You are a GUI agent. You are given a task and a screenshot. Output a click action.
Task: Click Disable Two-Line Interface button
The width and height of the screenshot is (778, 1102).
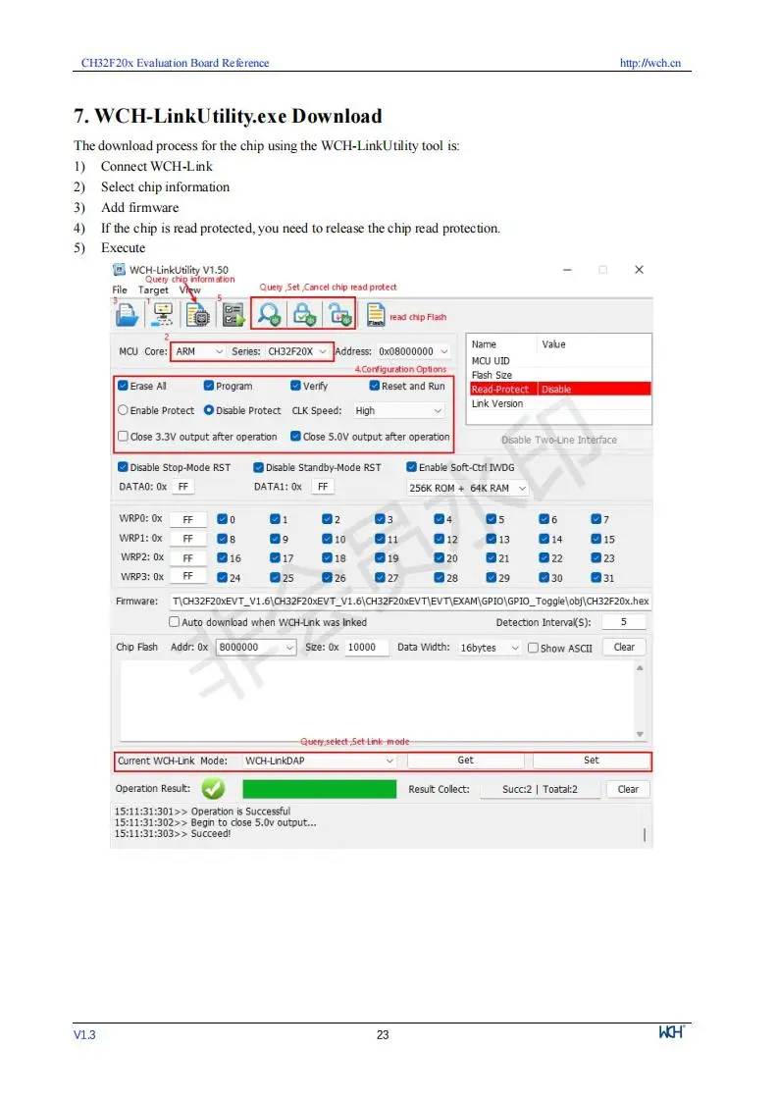(x=559, y=440)
